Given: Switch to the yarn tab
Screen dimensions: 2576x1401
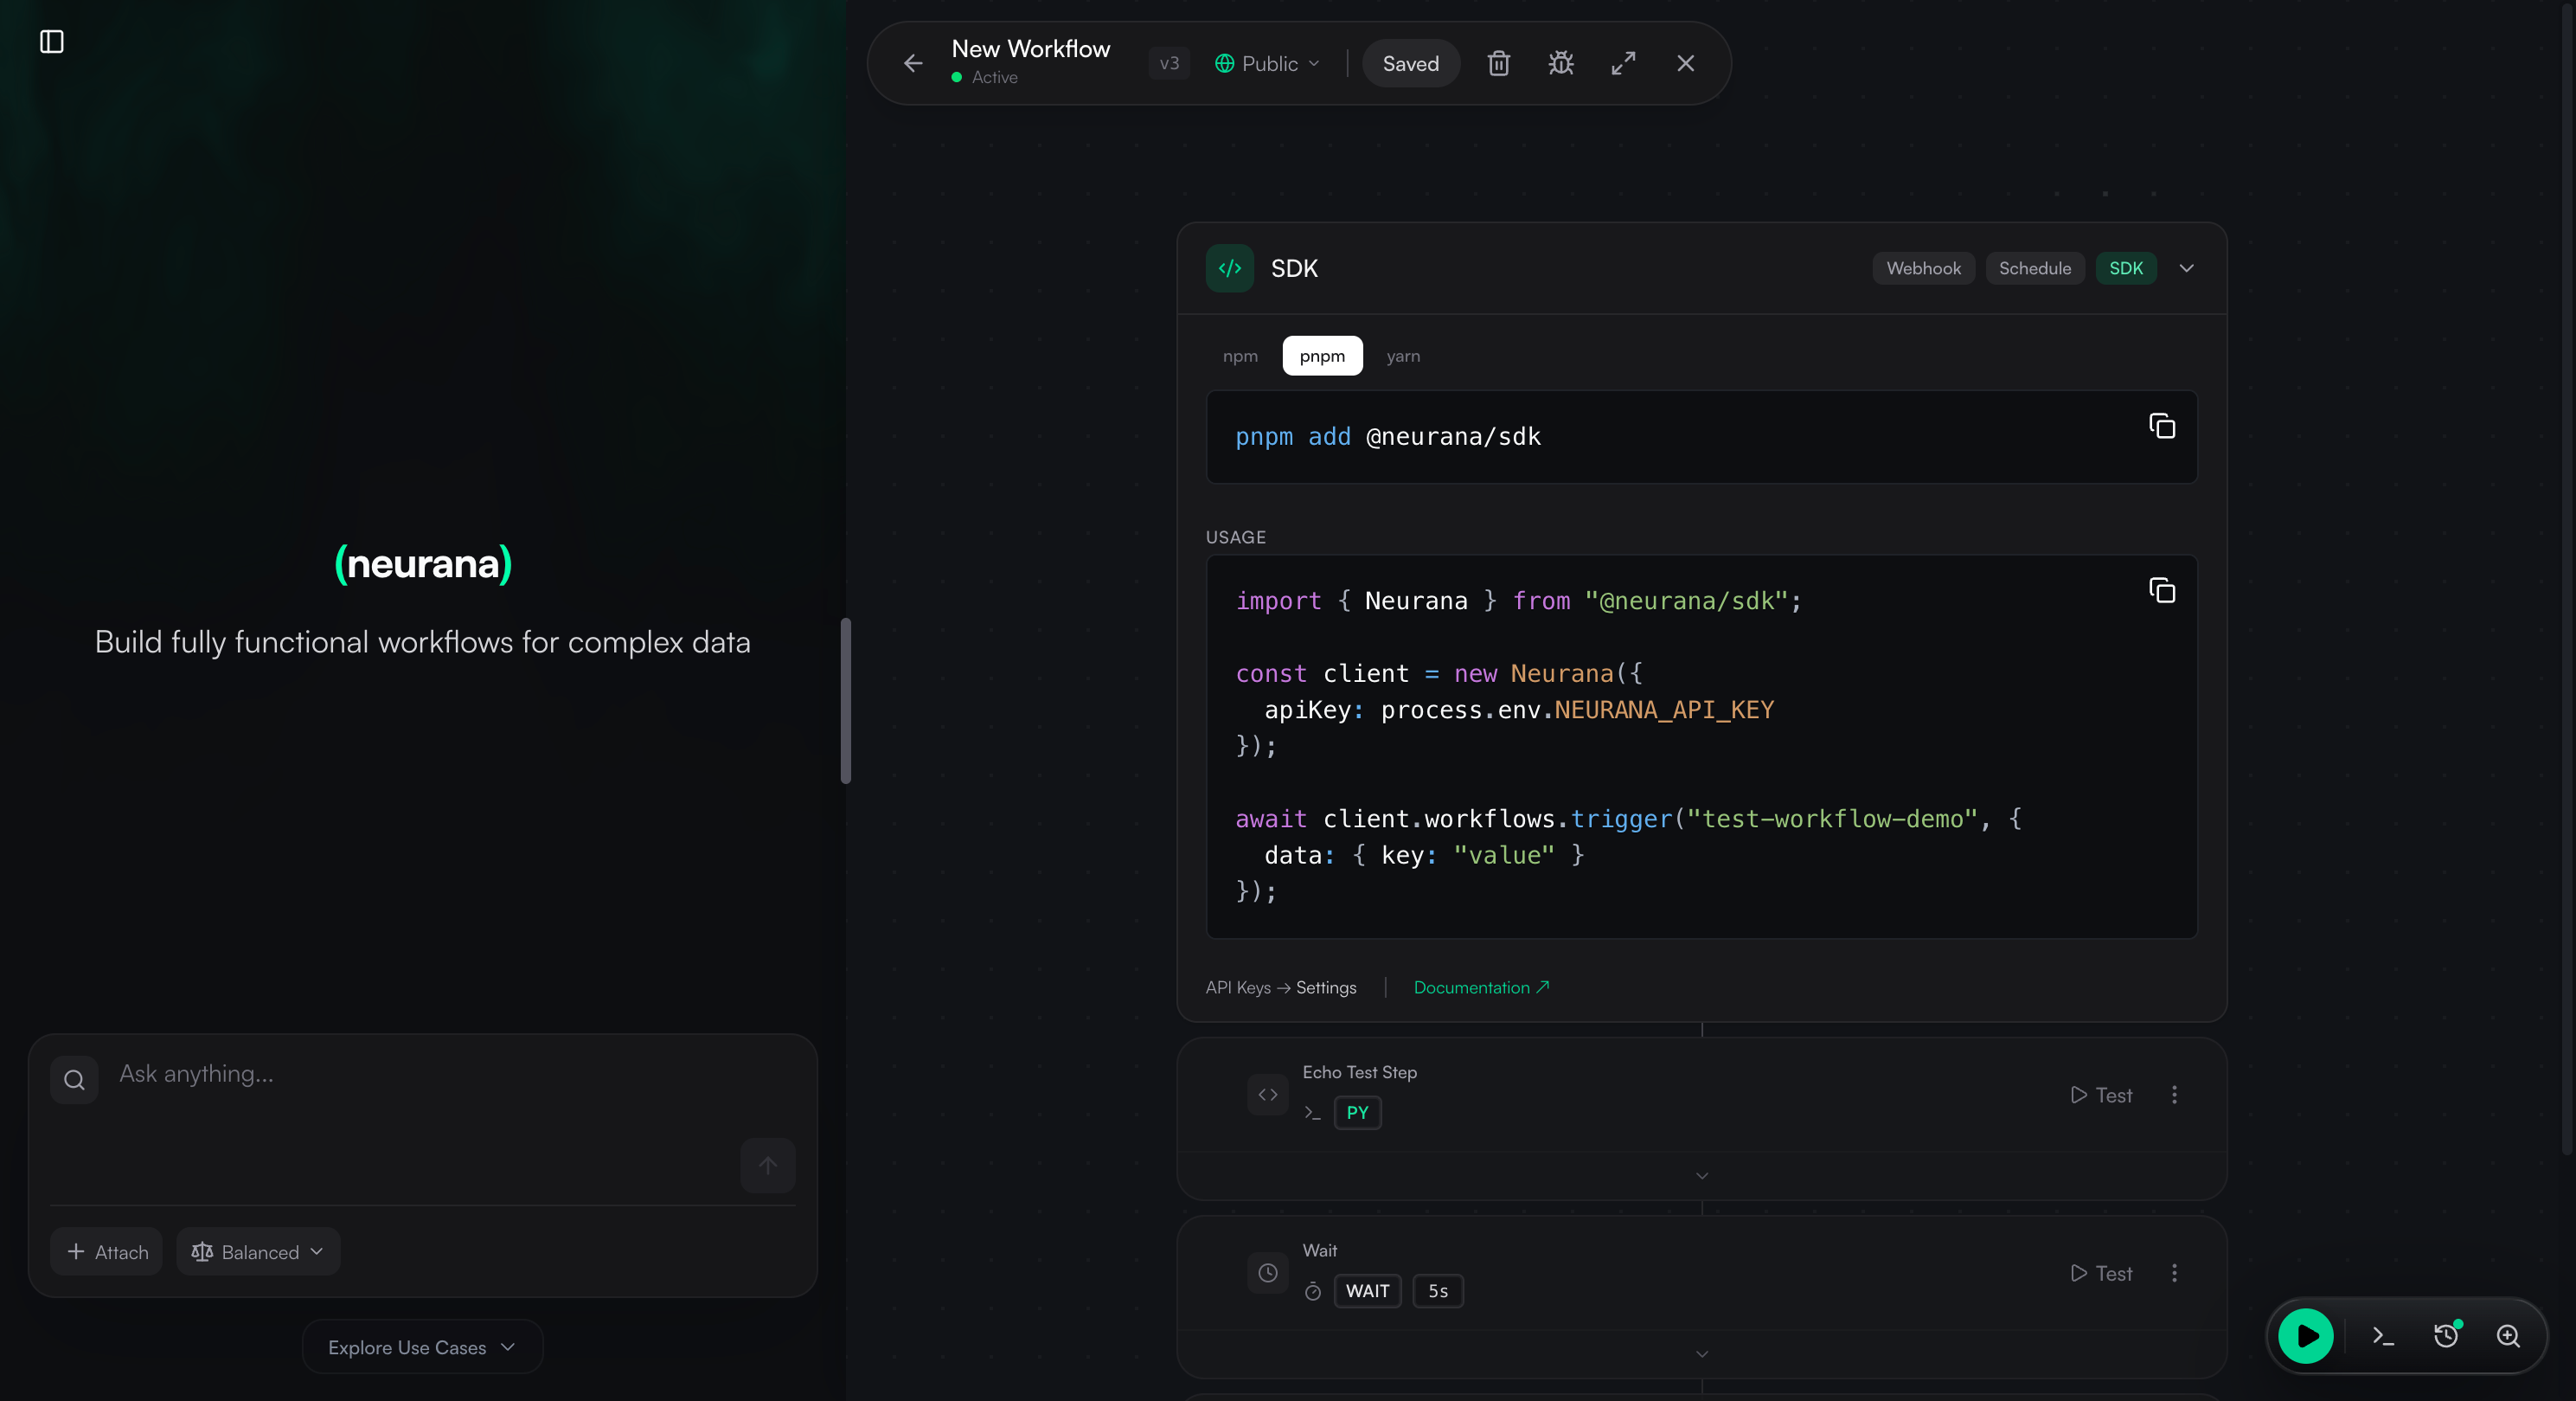Looking at the screenshot, I should pyautogui.click(x=1402, y=357).
